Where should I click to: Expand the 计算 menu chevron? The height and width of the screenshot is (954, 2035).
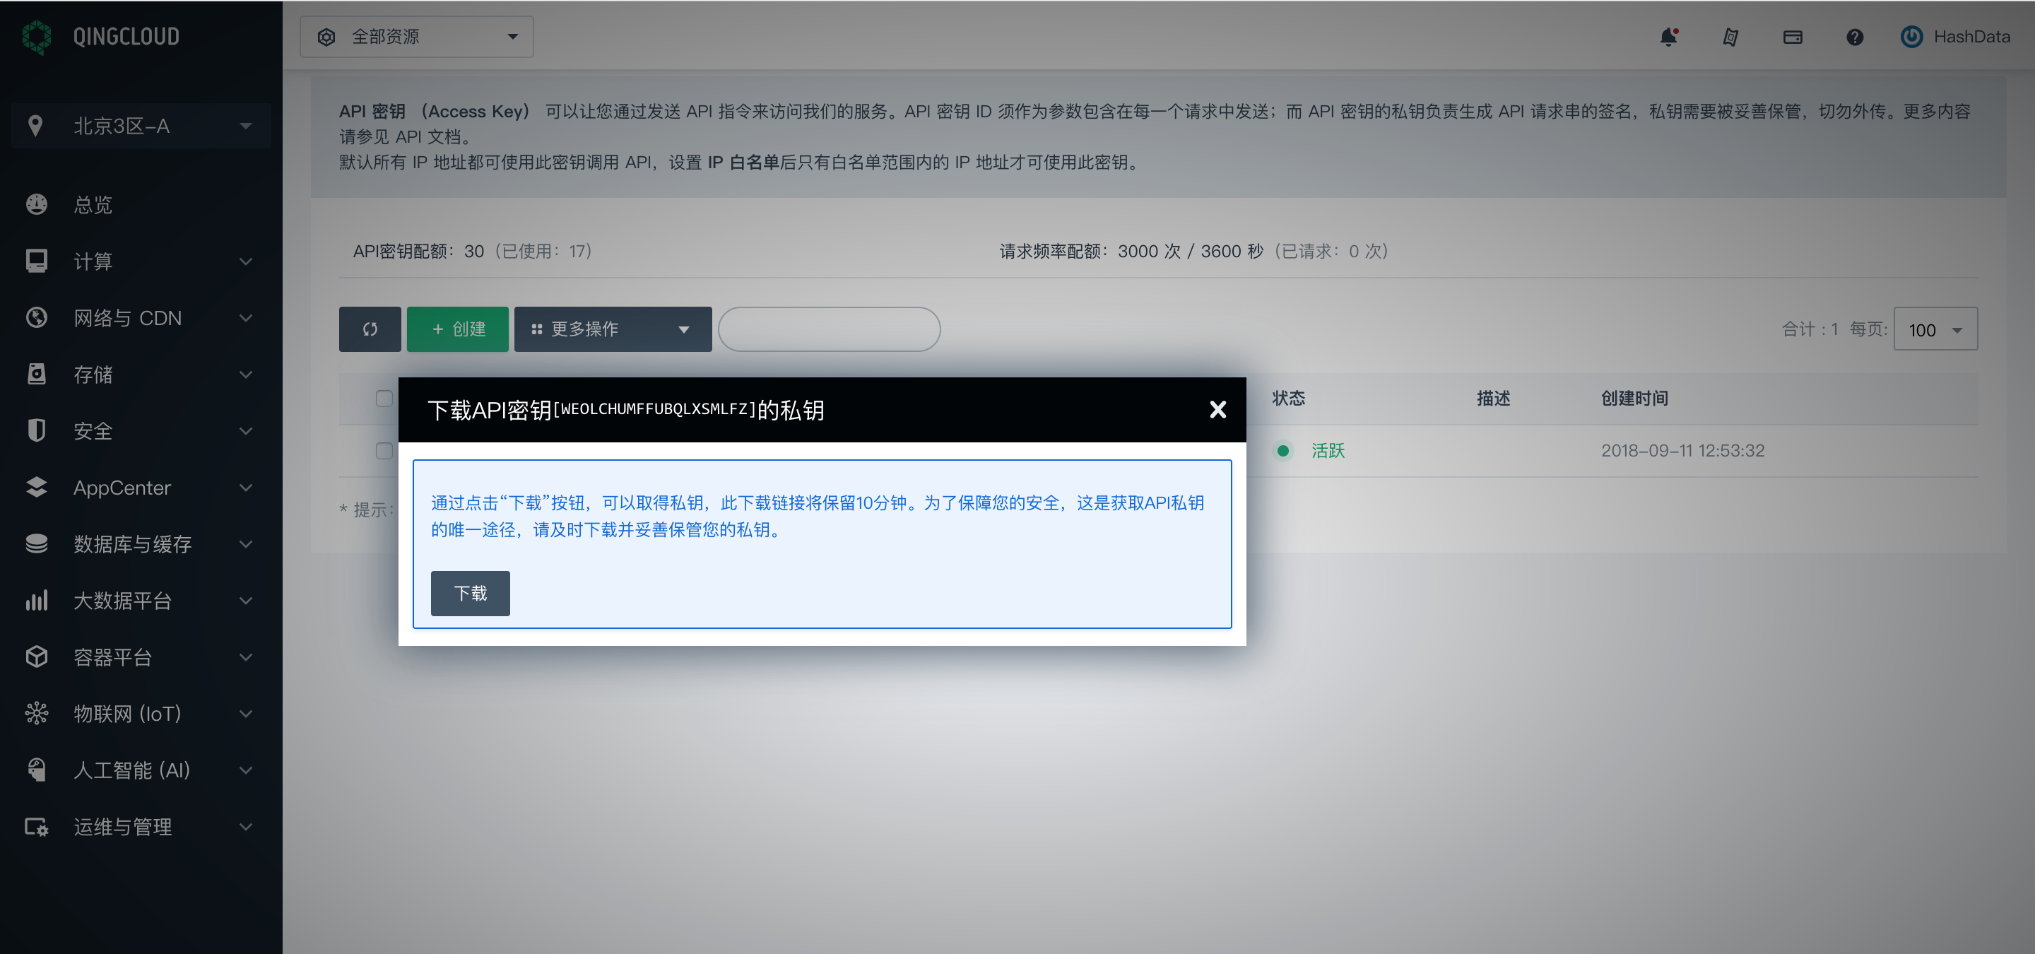pyautogui.click(x=246, y=261)
